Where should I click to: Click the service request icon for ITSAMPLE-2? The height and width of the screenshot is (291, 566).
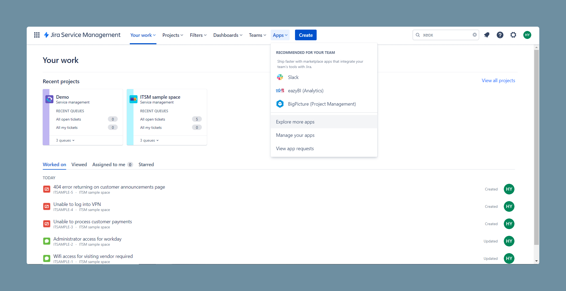tap(47, 241)
